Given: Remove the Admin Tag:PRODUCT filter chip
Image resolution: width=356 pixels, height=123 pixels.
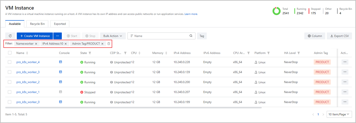Looking at the screenshot, I should 102,44.
